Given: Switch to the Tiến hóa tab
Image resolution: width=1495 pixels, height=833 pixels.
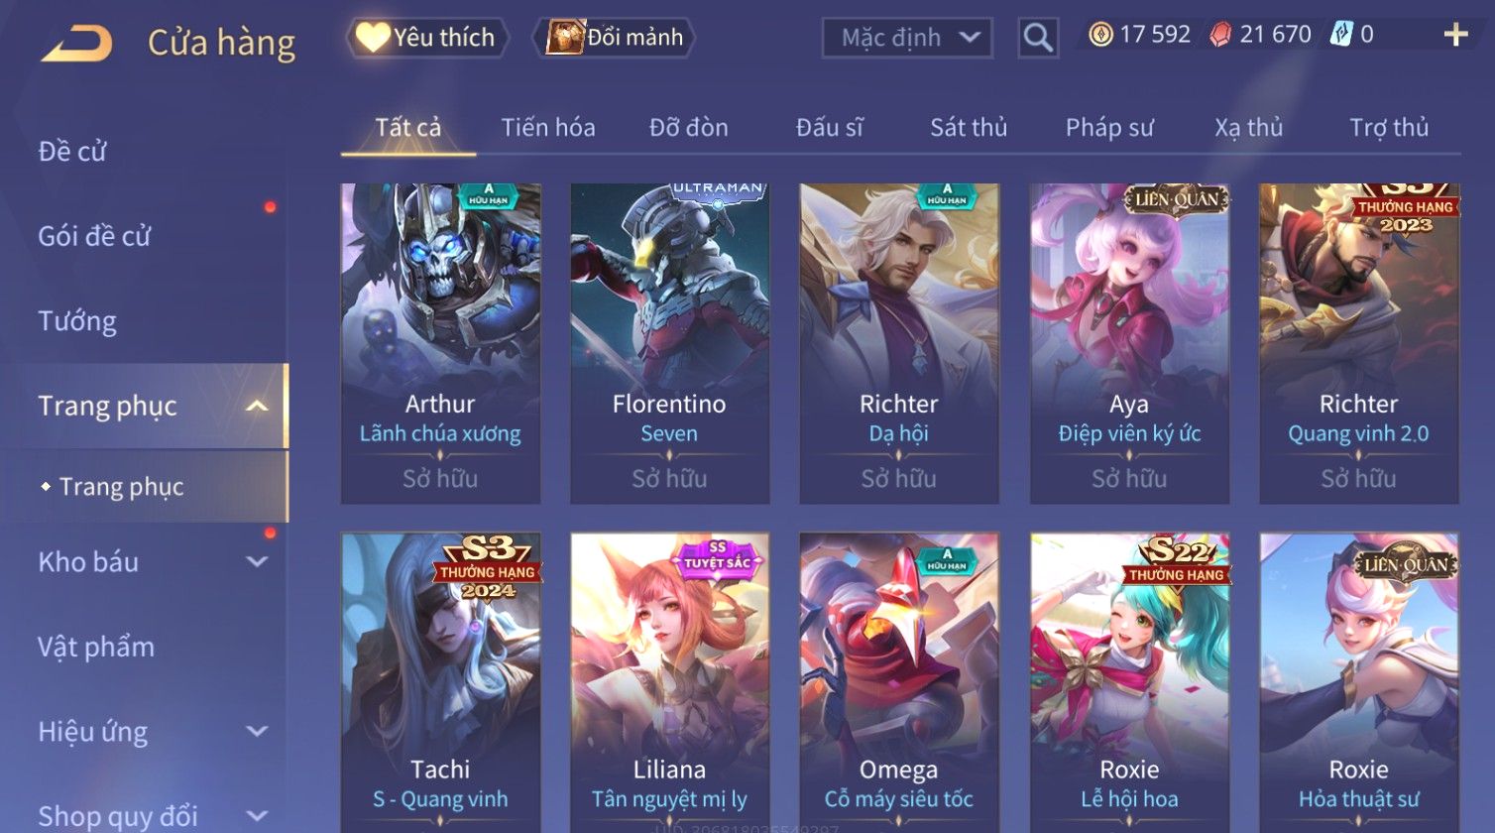Looking at the screenshot, I should [x=548, y=128].
